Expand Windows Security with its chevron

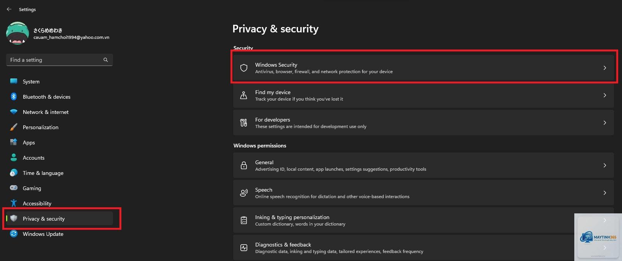(x=605, y=68)
